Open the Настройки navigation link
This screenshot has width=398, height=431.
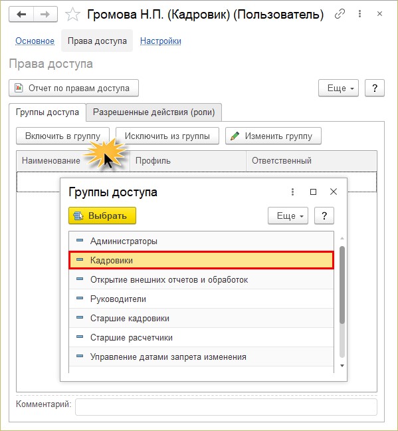pos(160,41)
